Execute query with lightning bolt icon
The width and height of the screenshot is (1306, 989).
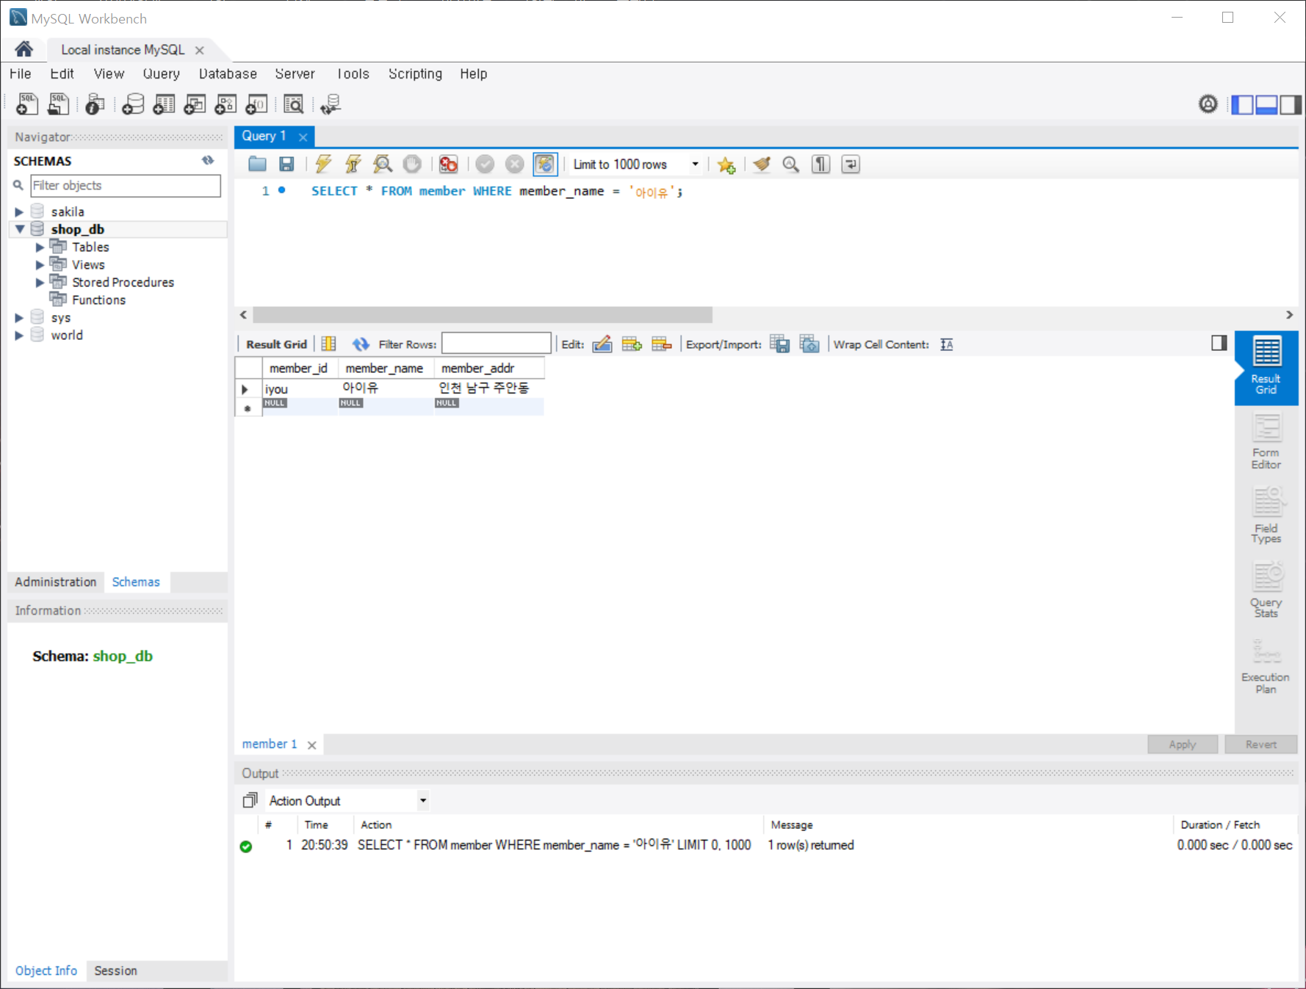coord(323,164)
